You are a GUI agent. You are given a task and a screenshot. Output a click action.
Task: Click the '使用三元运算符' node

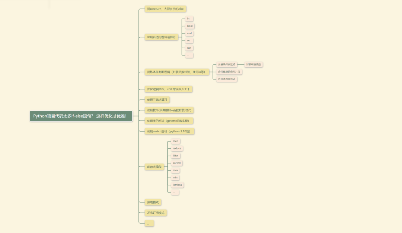(x=157, y=100)
